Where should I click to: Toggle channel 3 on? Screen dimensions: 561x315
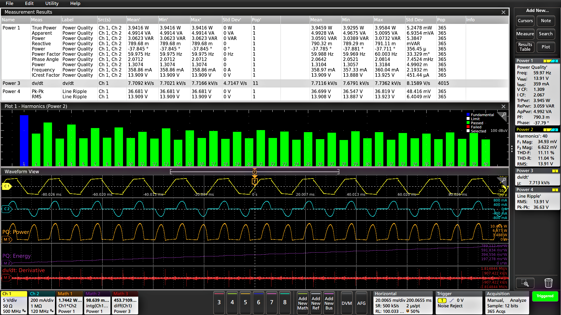pyautogui.click(x=219, y=303)
